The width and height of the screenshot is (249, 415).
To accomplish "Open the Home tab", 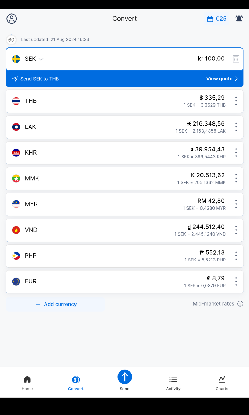I will click(27, 383).
